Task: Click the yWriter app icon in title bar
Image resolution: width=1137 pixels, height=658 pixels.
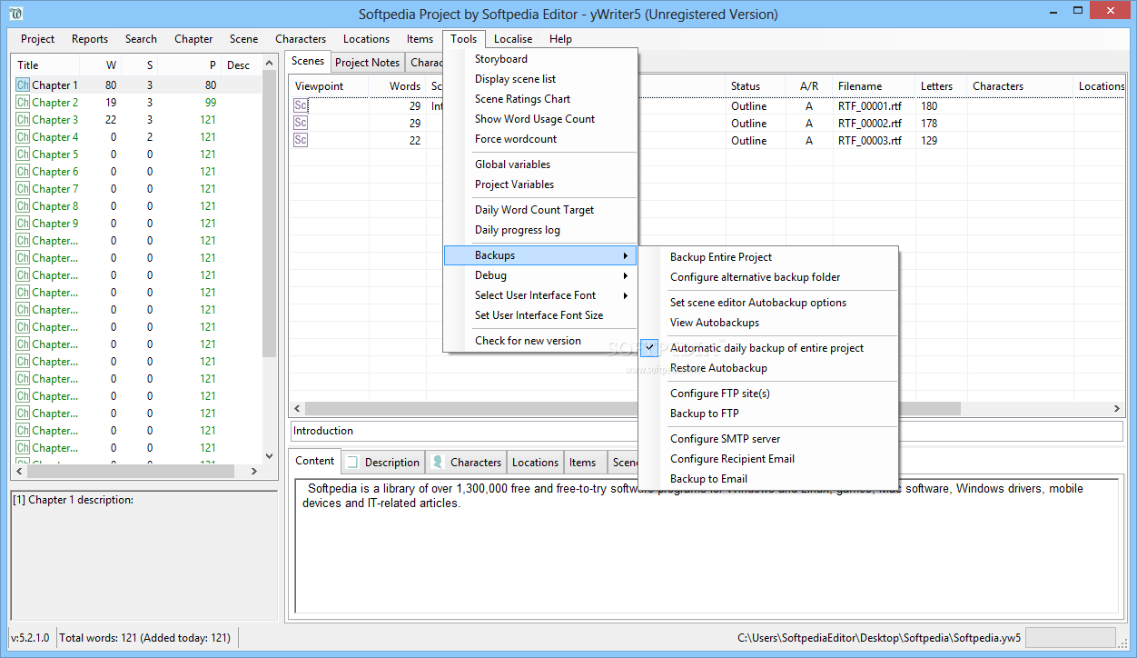Action: pos(15,14)
